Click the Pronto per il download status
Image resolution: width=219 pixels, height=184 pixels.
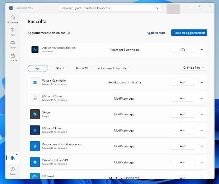click(124, 50)
